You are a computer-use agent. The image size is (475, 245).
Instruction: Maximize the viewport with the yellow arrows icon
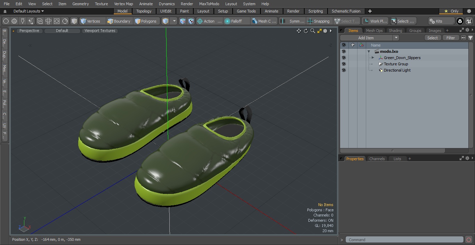pos(319,31)
